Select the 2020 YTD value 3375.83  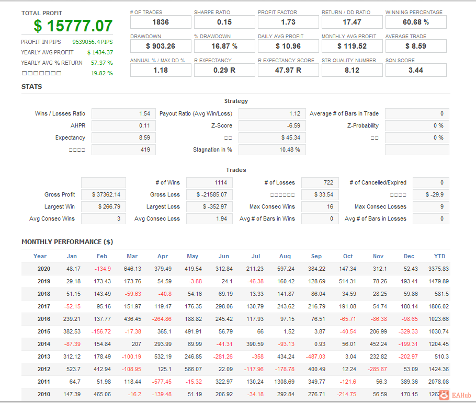(x=438, y=269)
